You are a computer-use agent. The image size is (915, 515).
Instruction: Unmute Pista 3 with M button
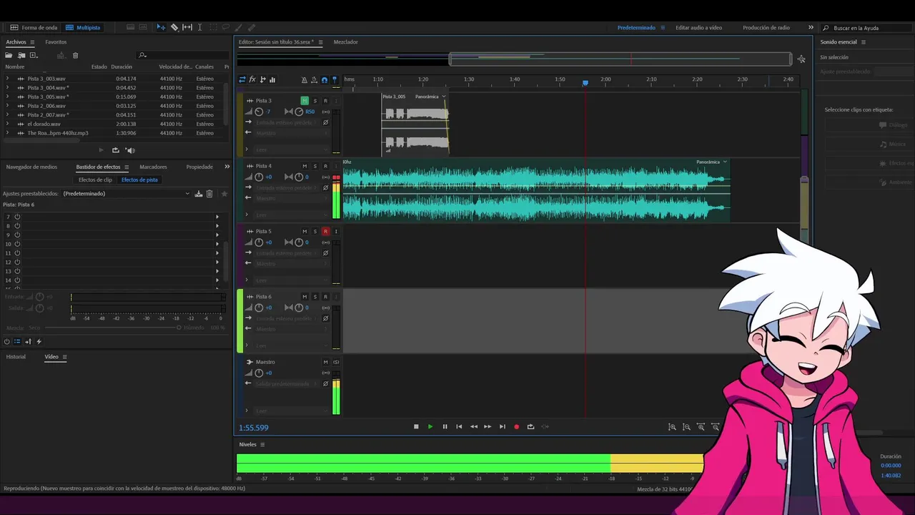(x=305, y=101)
